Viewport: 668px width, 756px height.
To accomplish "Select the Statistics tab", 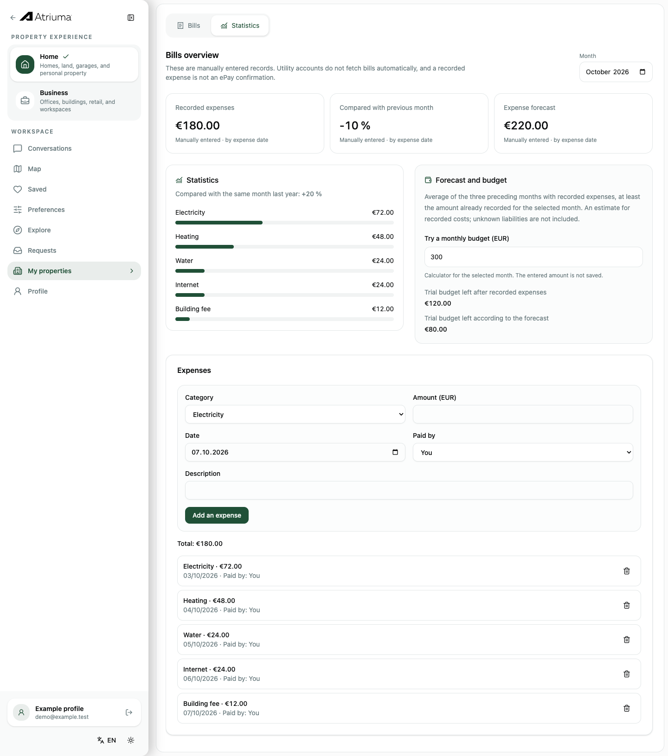I will [240, 26].
